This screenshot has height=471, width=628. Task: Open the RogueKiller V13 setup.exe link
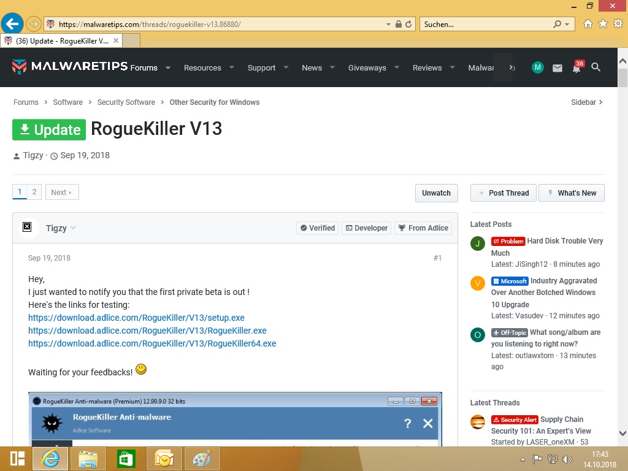[x=136, y=318]
